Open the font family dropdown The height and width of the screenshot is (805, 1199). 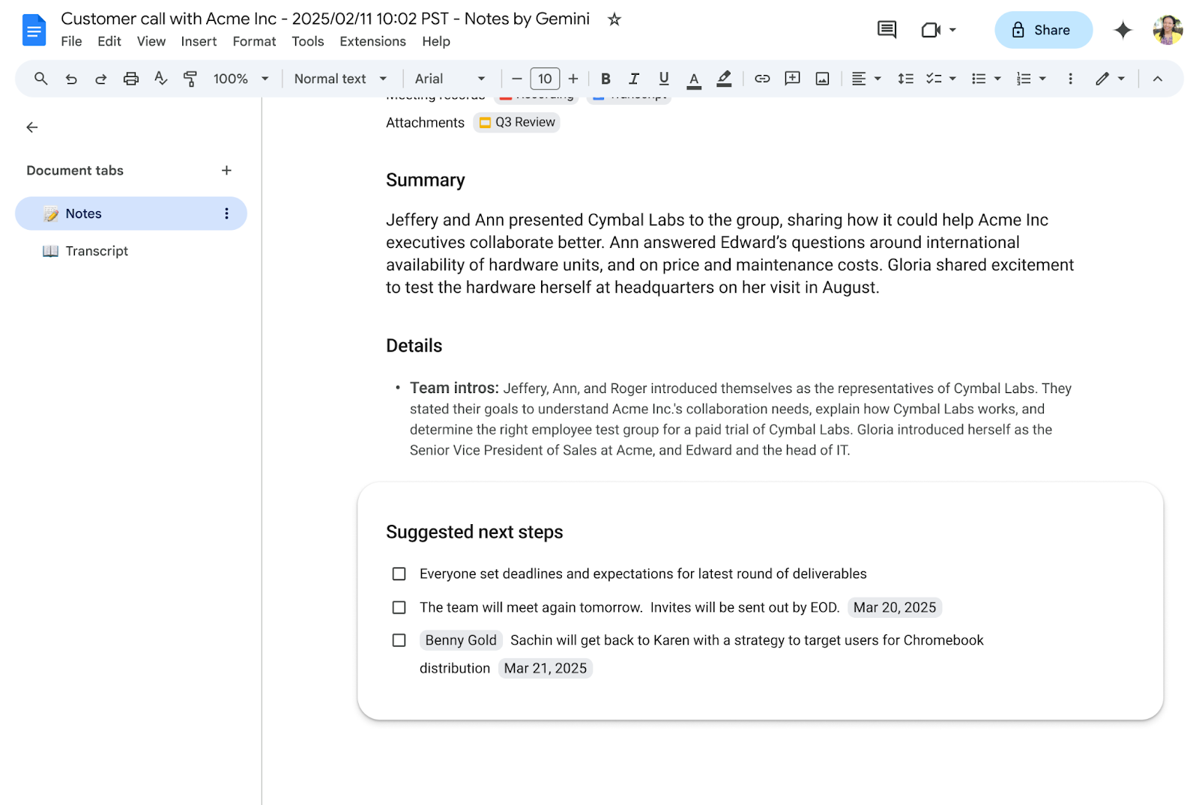pyautogui.click(x=448, y=78)
